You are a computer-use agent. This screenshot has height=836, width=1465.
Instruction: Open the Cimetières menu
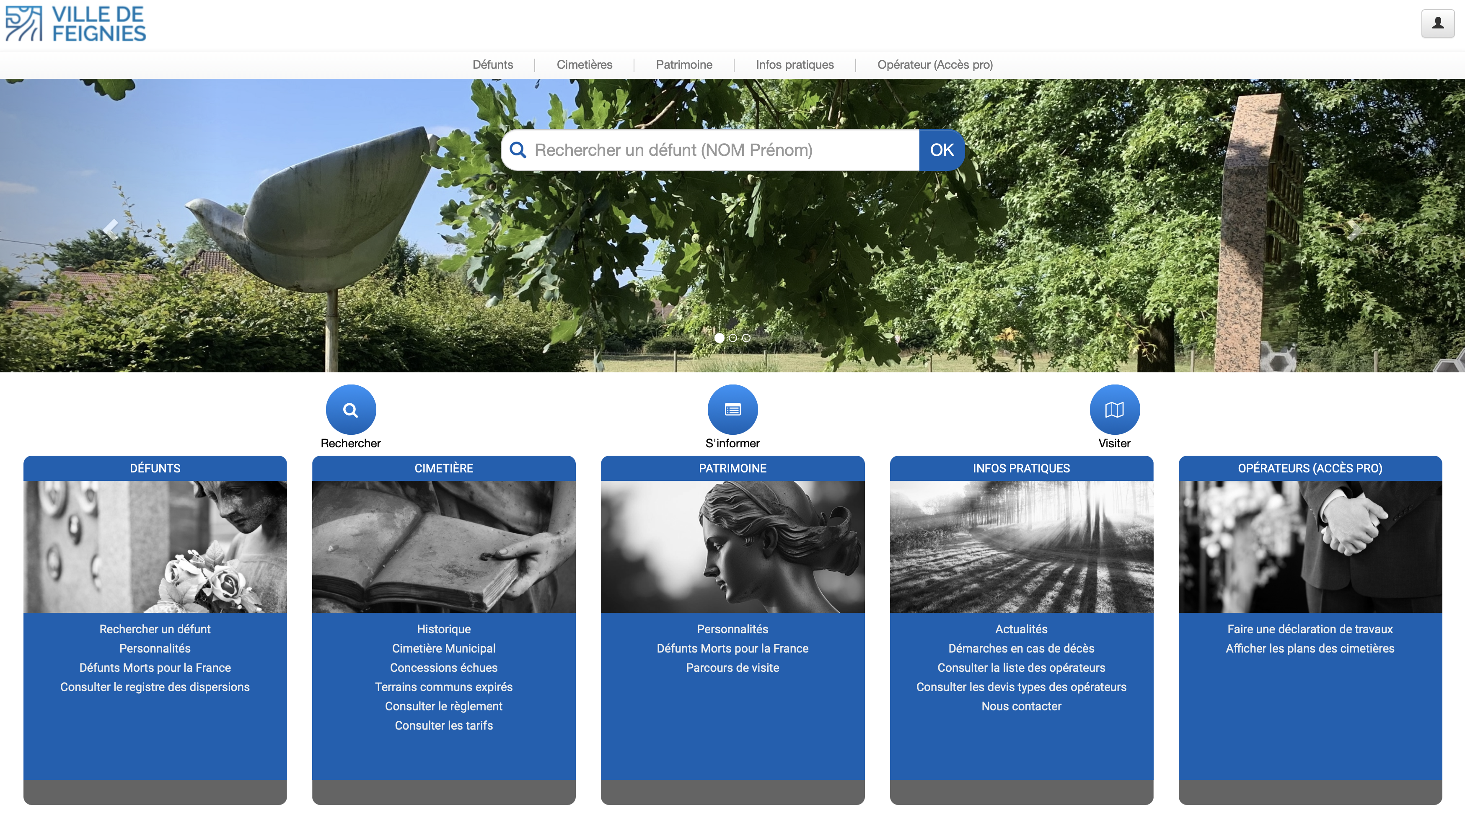(584, 65)
